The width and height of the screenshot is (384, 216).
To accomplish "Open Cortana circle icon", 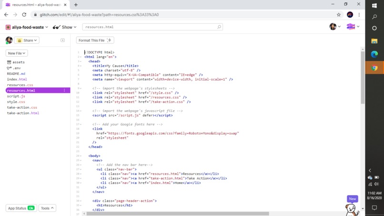I will click(374, 28).
